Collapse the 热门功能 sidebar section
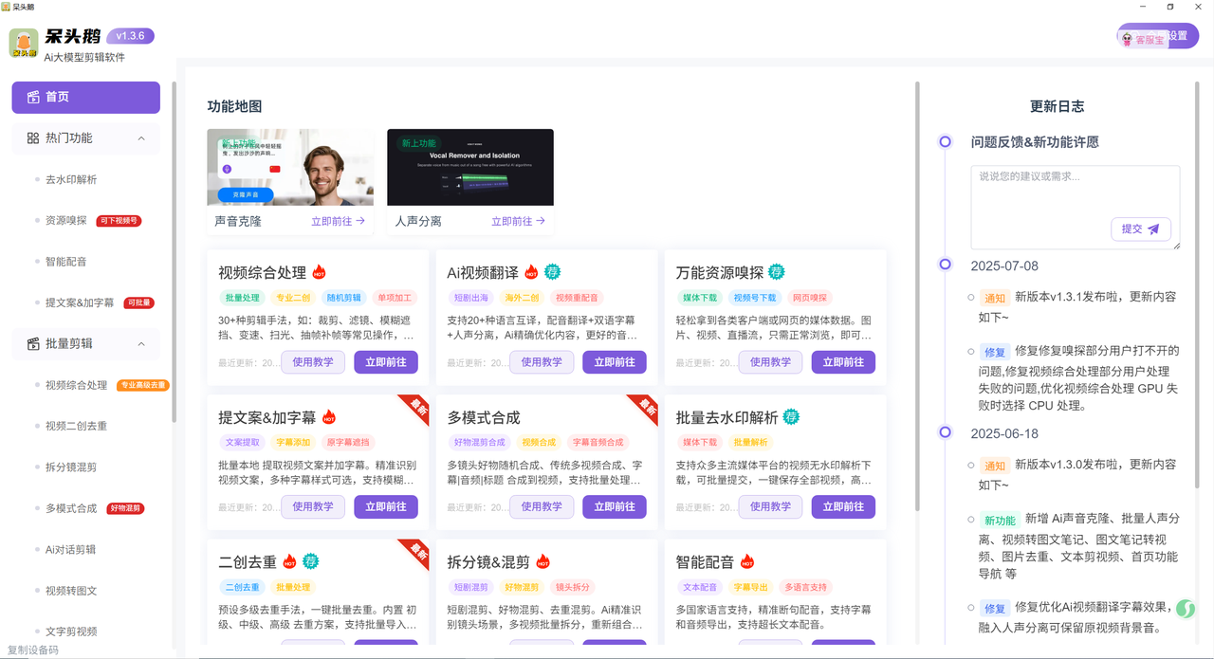 141,138
